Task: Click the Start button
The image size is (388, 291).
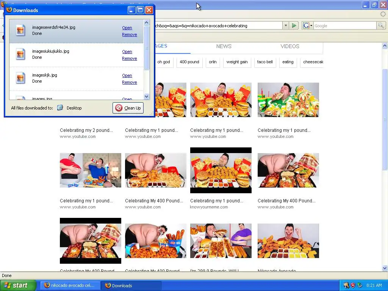Action: point(18,285)
